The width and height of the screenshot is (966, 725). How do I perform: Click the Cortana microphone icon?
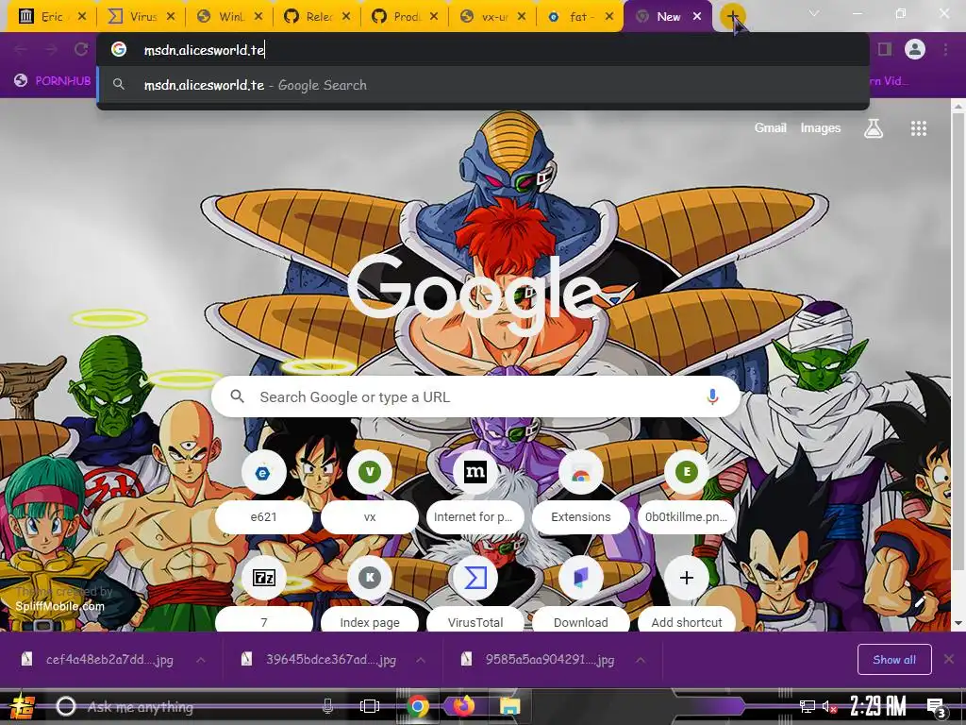point(327,706)
